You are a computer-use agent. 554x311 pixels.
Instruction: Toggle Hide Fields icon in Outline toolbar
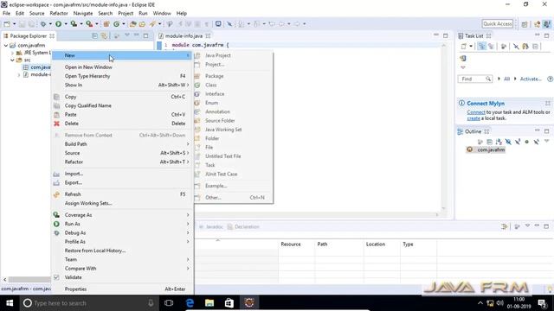[x=508, y=142]
